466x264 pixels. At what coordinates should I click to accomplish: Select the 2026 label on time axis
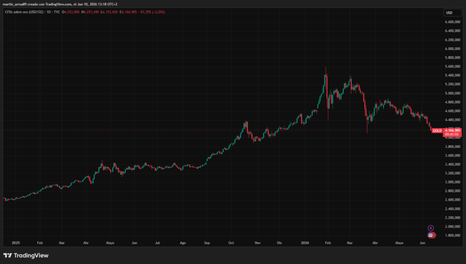[x=305, y=243]
